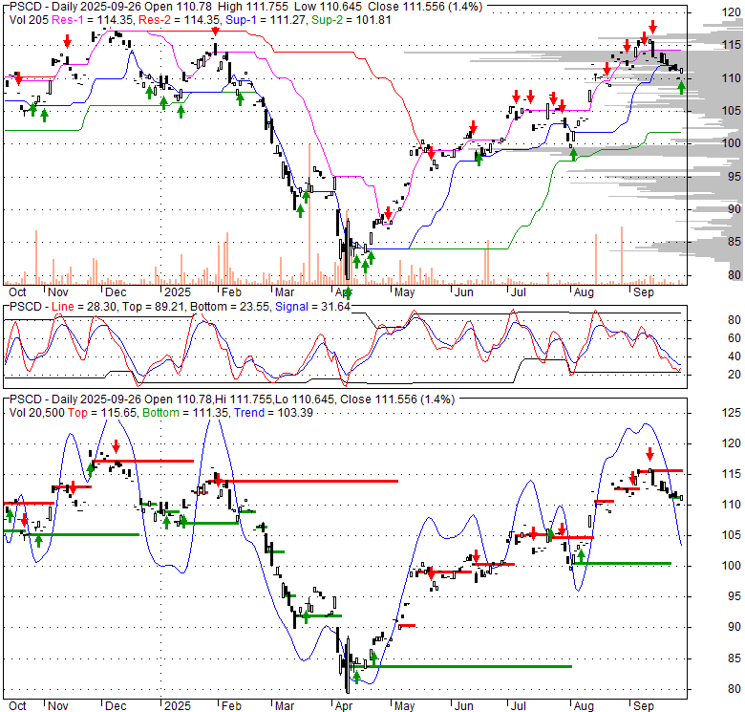Click the upper chart's May axis label

pyautogui.click(x=404, y=292)
